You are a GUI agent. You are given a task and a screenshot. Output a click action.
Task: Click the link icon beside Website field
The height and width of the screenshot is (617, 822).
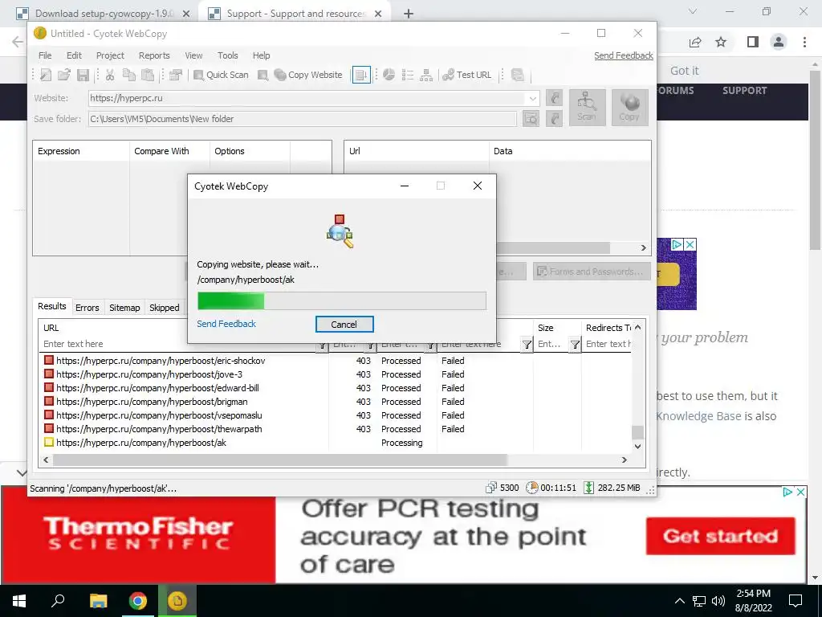[x=554, y=98]
